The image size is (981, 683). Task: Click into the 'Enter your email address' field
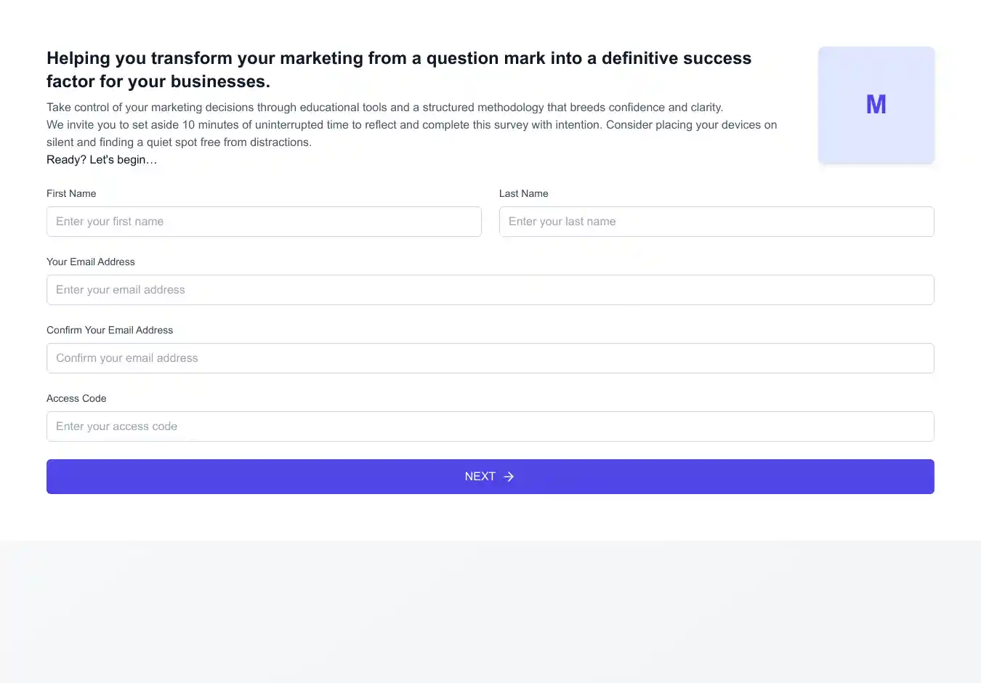pyautogui.click(x=490, y=290)
